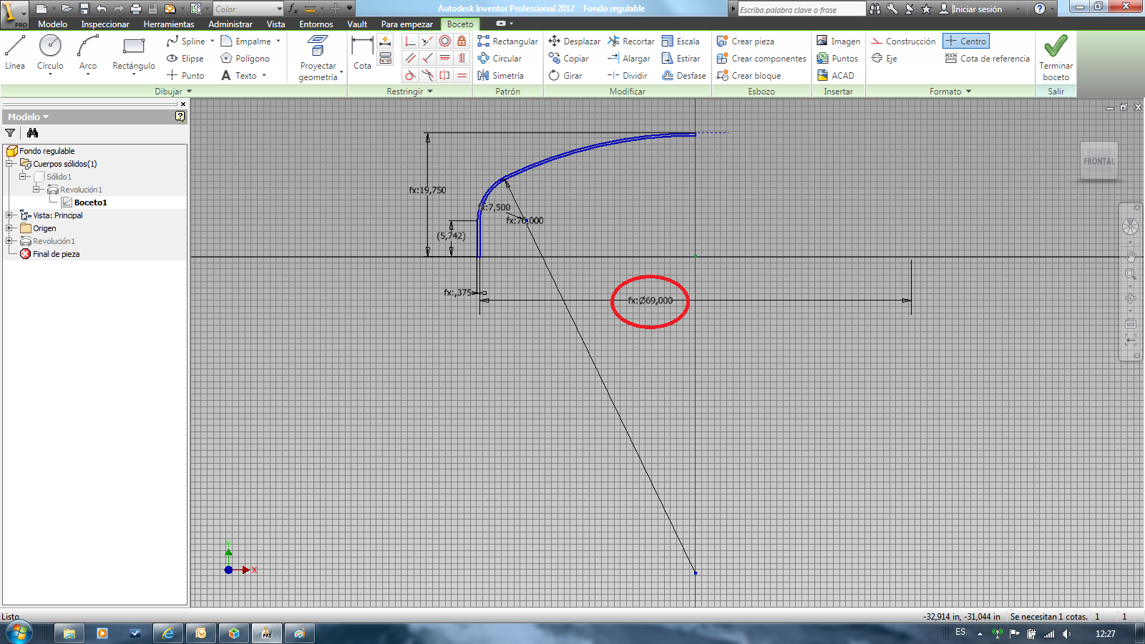1145x644 pixels.
Task: Click the search keyword input field
Action: pyautogui.click(x=800, y=9)
